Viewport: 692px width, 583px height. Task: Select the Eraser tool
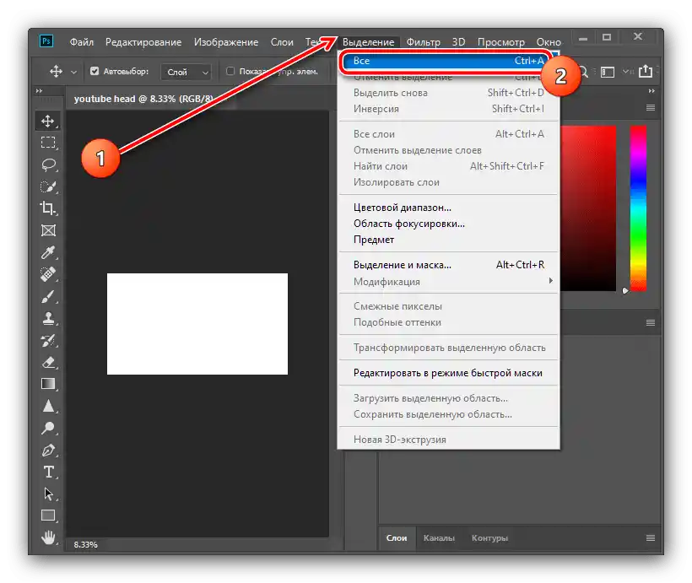pyautogui.click(x=48, y=362)
